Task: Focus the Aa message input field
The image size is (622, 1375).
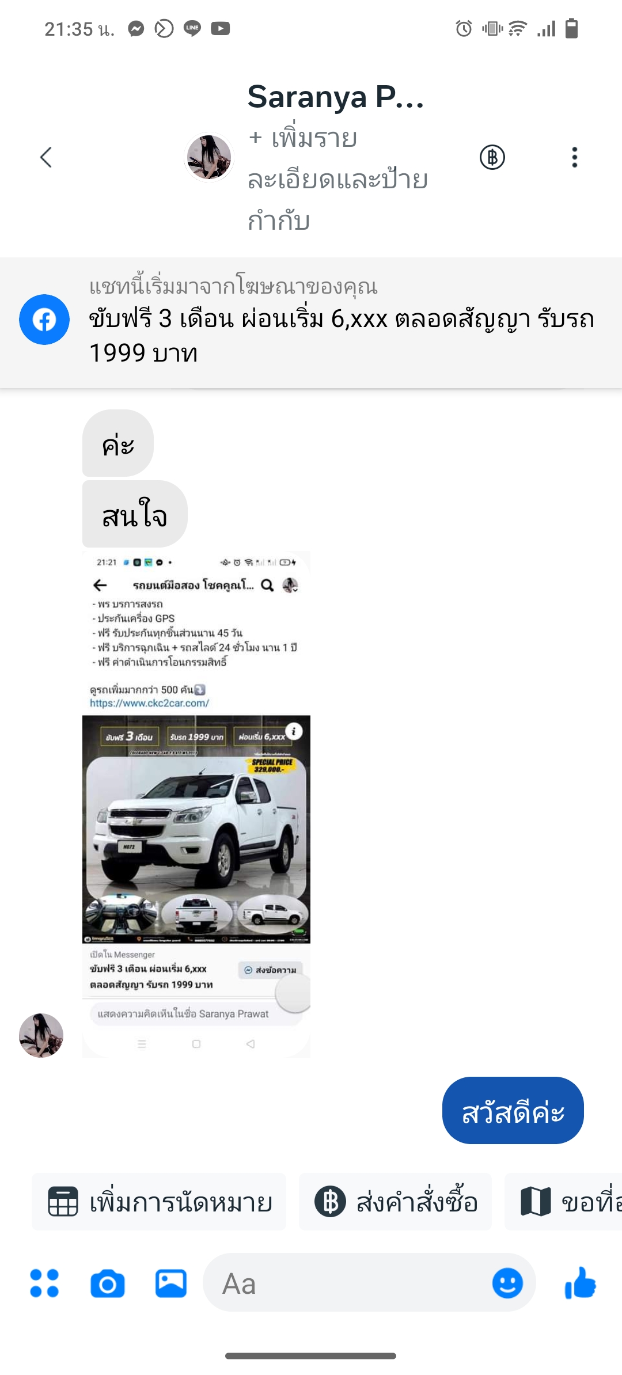Action: point(346,1283)
